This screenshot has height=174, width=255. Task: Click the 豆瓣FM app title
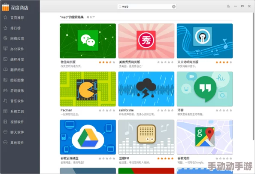pos(124,158)
